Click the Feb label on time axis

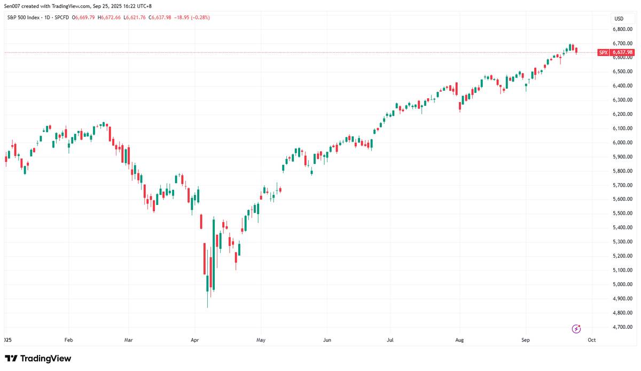click(x=68, y=340)
